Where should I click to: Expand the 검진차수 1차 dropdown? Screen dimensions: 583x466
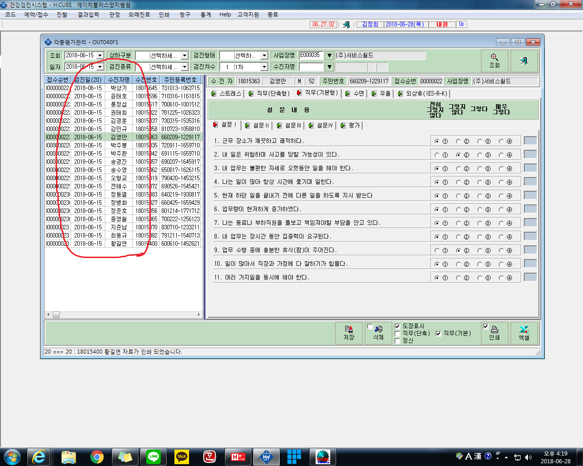tap(264, 67)
